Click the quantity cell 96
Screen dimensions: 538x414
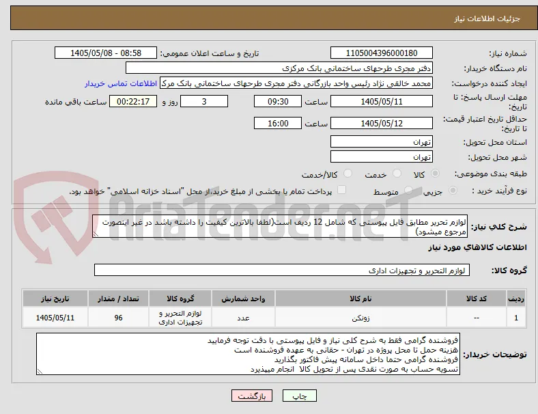click(118, 318)
